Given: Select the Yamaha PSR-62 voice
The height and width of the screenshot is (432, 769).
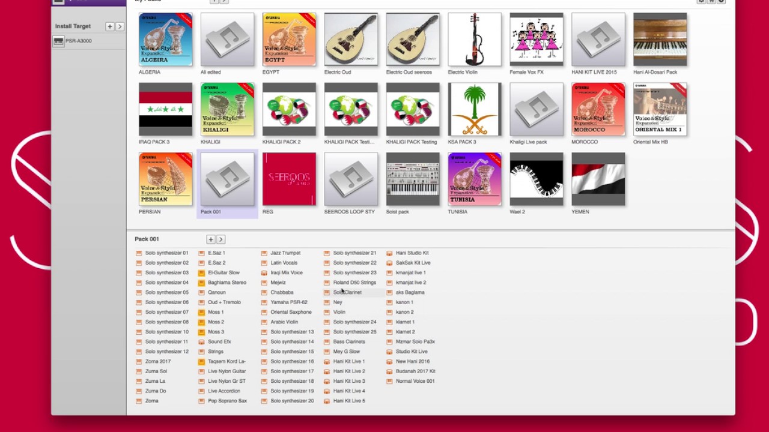Looking at the screenshot, I should pyautogui.click(x=288, y=302).
